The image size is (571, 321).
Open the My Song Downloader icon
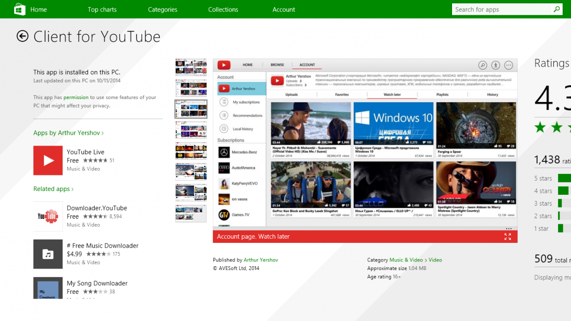coord(48,288)
